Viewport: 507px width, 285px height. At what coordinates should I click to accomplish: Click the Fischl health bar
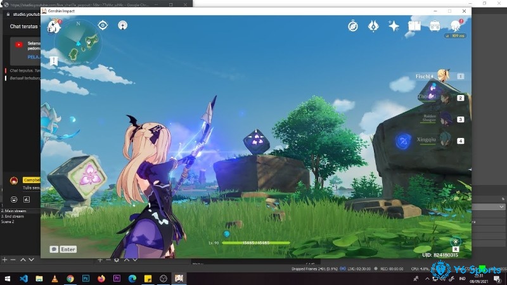[256, 243]
